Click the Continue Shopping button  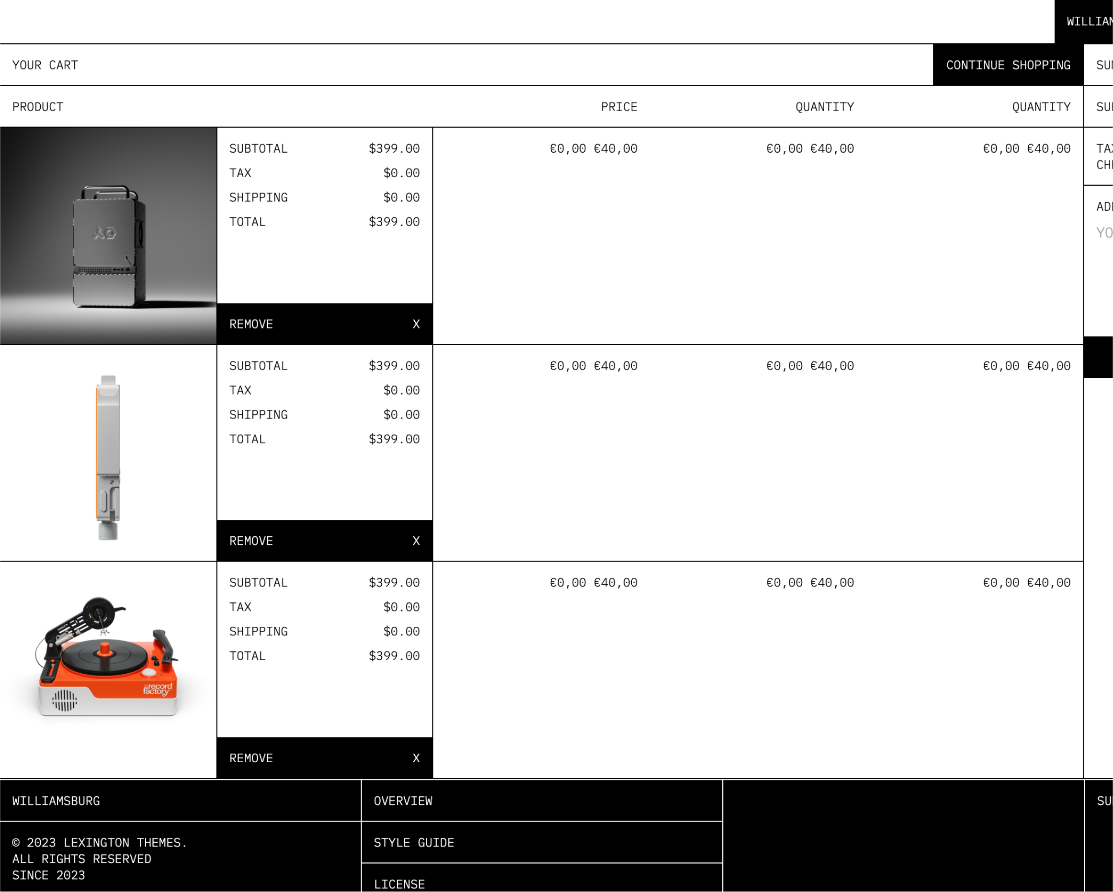point(1008,65)
